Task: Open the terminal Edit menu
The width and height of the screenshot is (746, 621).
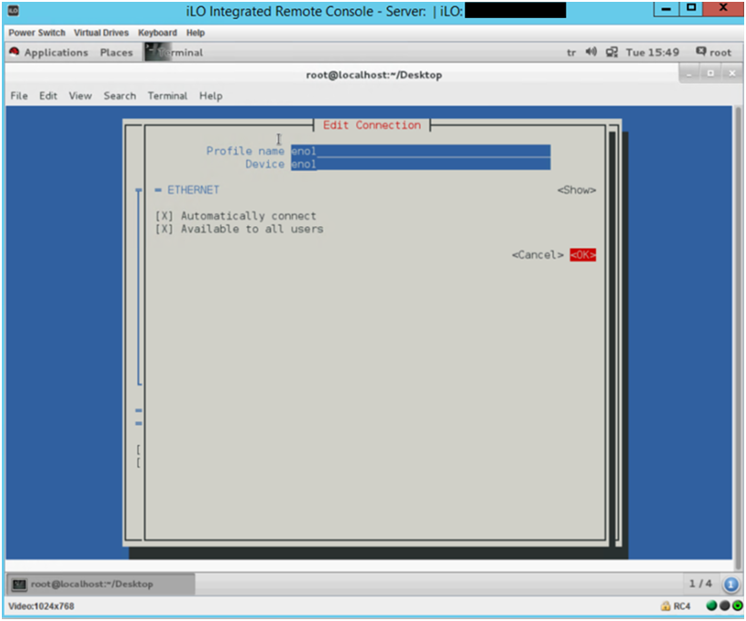Action: [48, 95]
